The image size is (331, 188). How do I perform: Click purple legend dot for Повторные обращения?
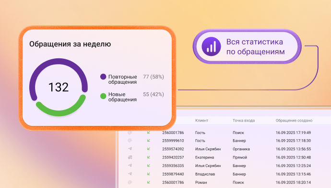pos(103,77)
